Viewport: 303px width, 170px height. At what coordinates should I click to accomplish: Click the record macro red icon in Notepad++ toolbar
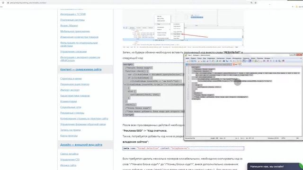268,61
